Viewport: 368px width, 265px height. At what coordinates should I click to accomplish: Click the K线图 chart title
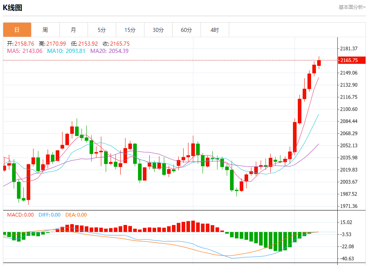pyautogui.click(x=13, y=8)
